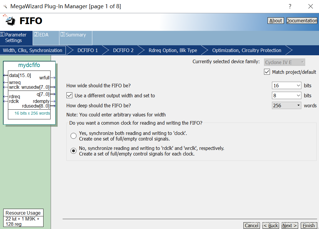Click the Finish button
This screenshot has width=319, height=229.
point(309,225)
